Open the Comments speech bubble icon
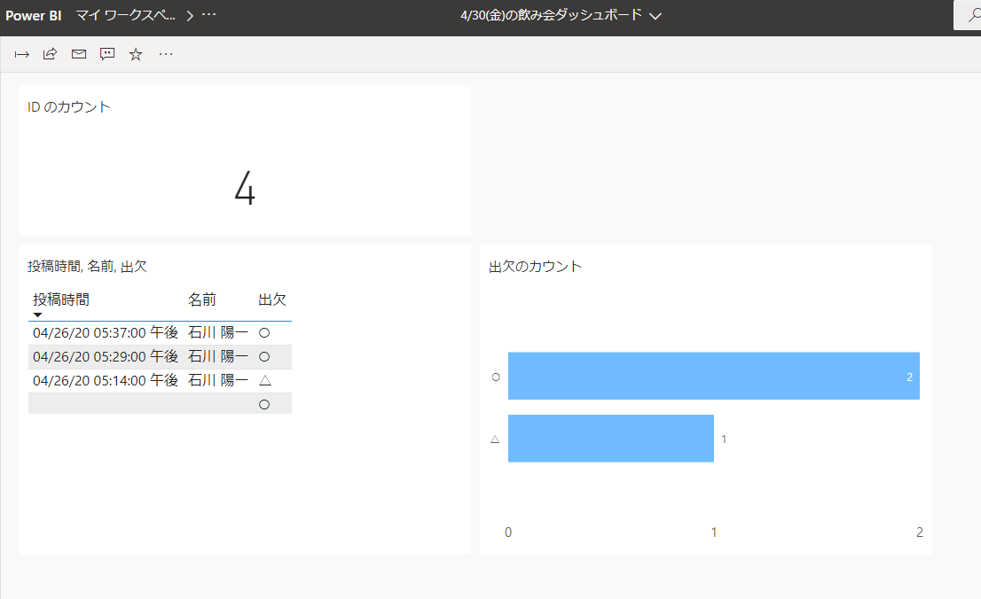Viewport: 981px width, 599px height. pos(107,54)
